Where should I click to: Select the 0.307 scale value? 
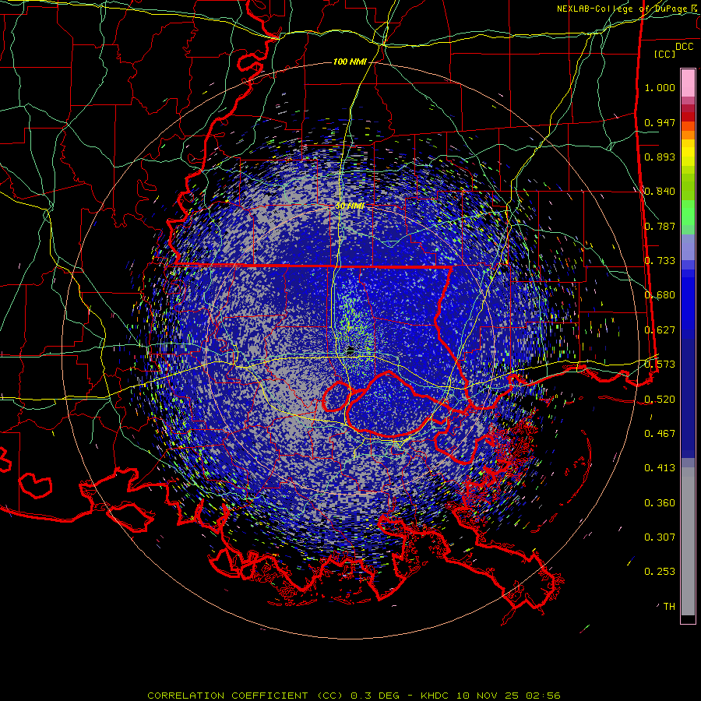(x=660, y=537)
